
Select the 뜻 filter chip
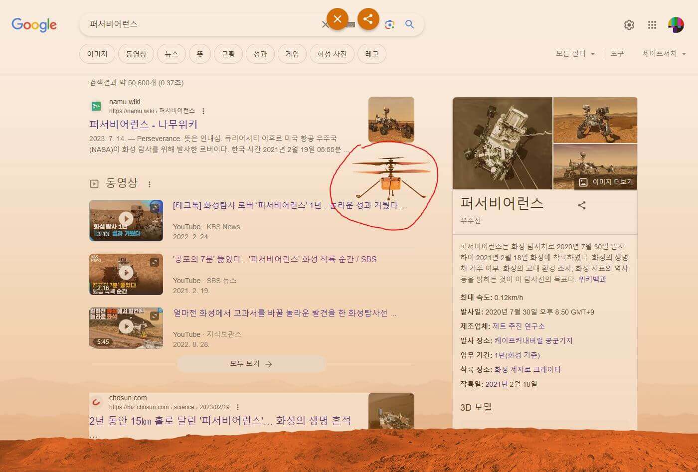click(x=200, y=54)
